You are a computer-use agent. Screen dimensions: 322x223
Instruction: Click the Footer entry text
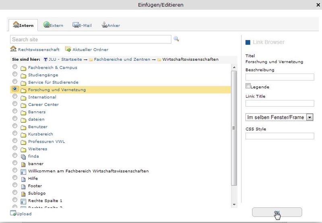click(35, 186)
